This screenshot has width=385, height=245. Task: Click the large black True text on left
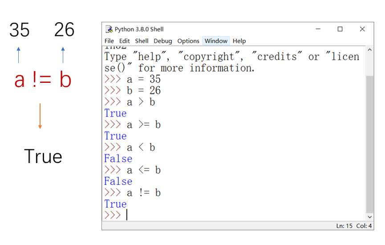click(x=43, y=156)
